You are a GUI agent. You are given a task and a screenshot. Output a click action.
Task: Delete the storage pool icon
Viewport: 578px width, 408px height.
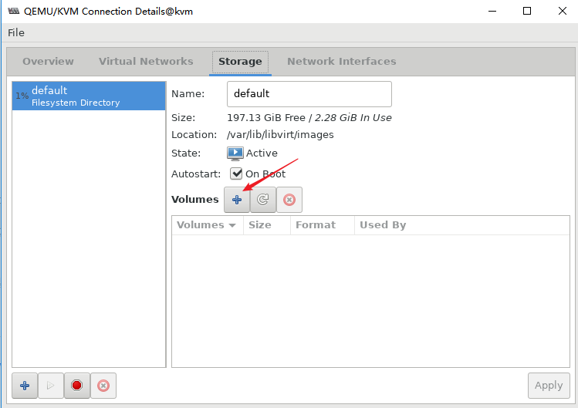103,386
